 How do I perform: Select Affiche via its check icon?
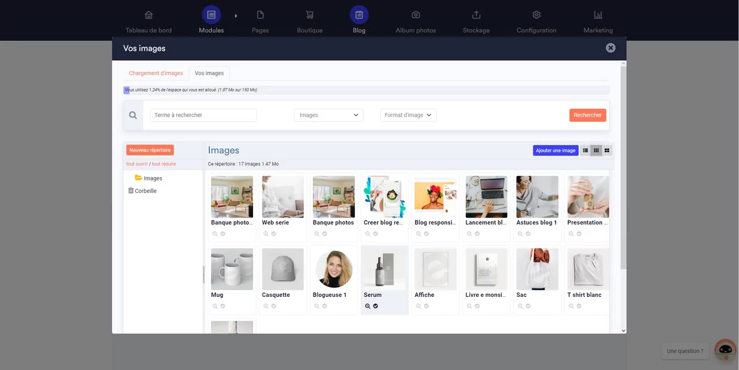[x=426, y=306]
